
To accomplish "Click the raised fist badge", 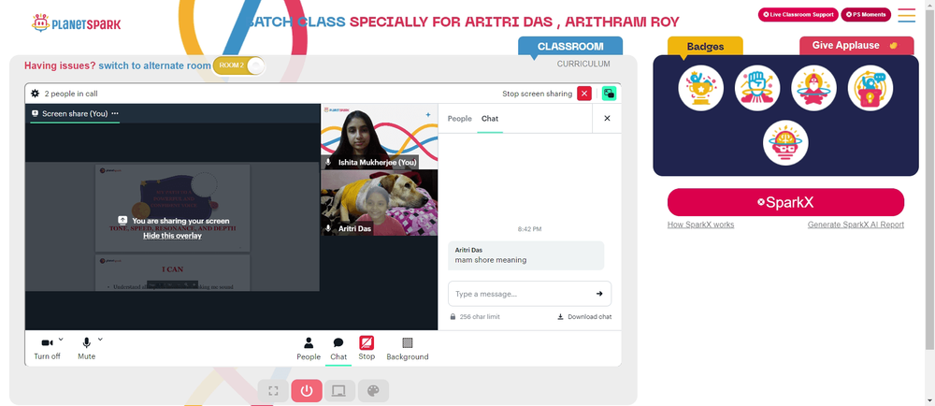I will (x=757, y=88).
